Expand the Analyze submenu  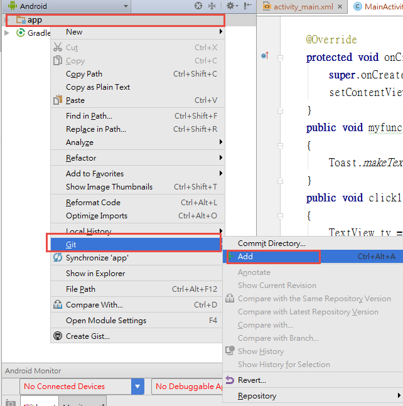click(x=137, y=142)
